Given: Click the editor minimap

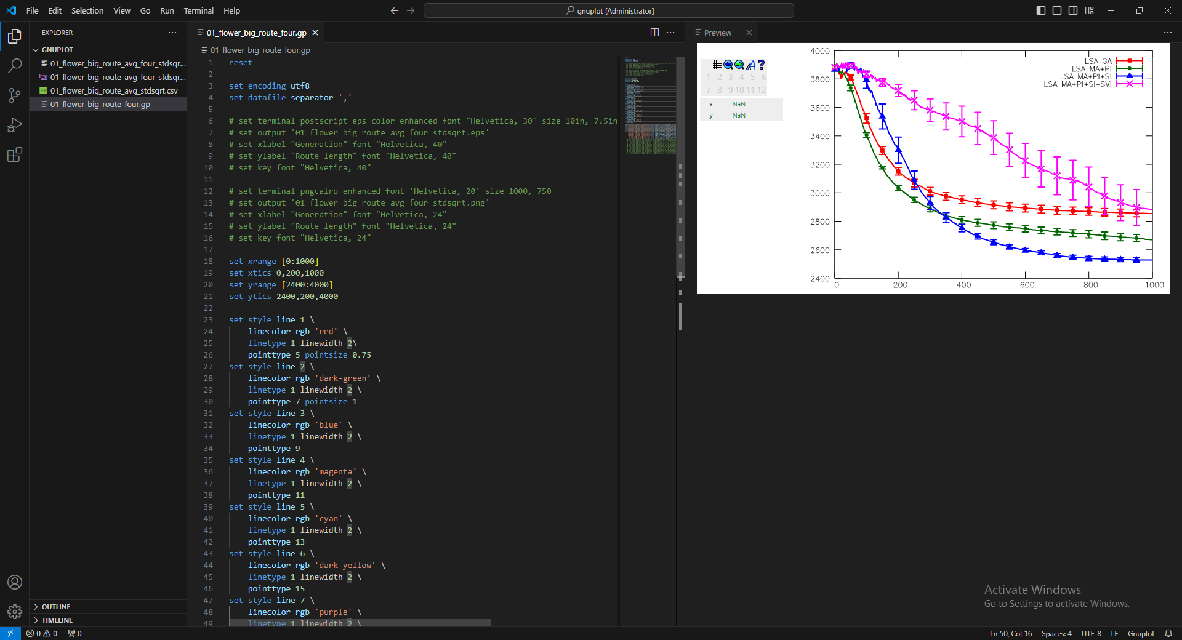Looking at the screenshot, I should (x=649, y=105).
